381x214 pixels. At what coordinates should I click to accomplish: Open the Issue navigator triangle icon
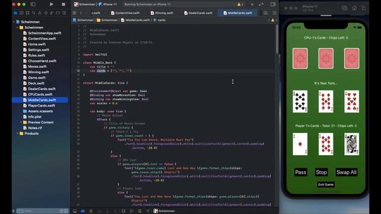click(x=40, y=13)
